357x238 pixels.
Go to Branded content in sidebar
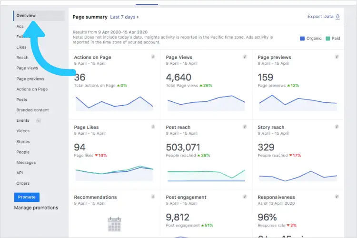[x=32, y=110]
